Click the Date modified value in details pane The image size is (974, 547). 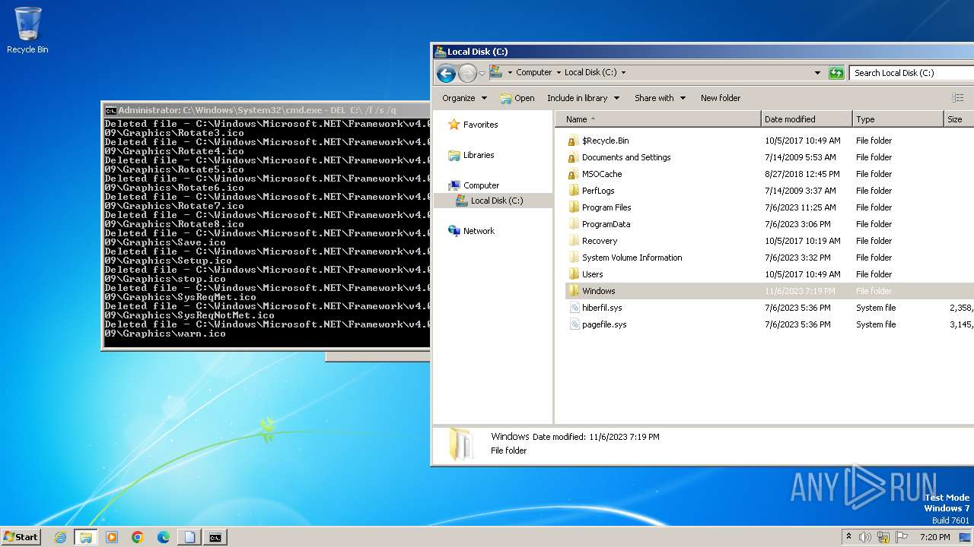click(624, 437)
